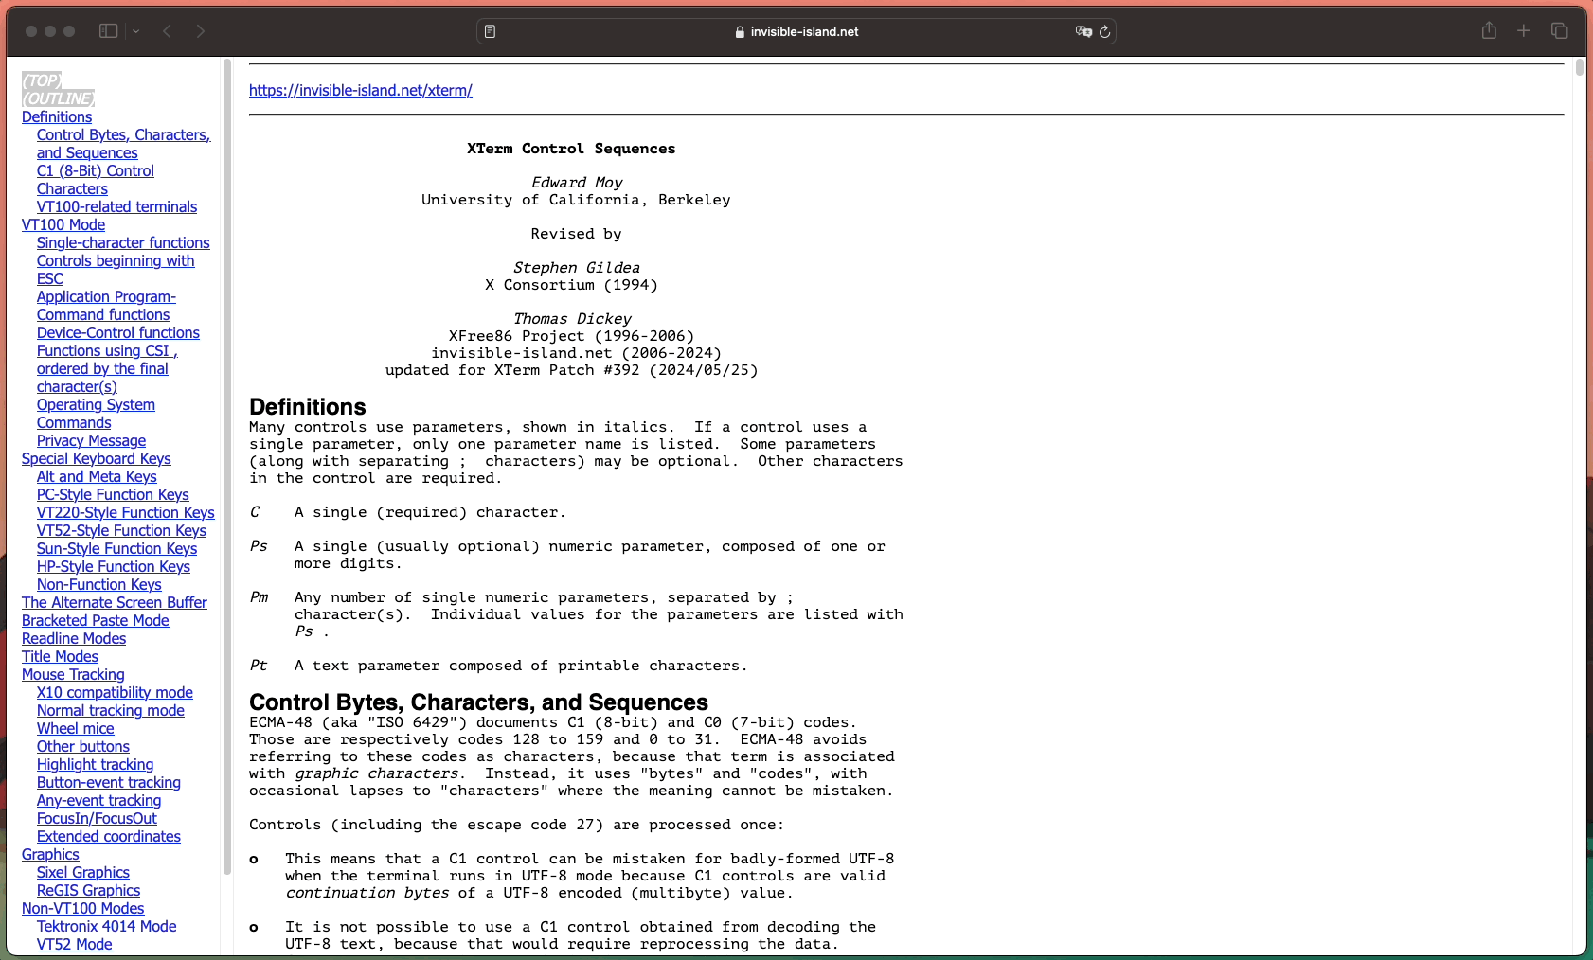
Task: Open the (OUTLINE) link
Action: click(58, 98)
